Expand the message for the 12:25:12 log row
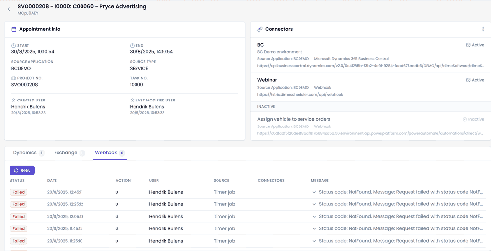Viewport: 491px width, 252px height. pos(314,204)
